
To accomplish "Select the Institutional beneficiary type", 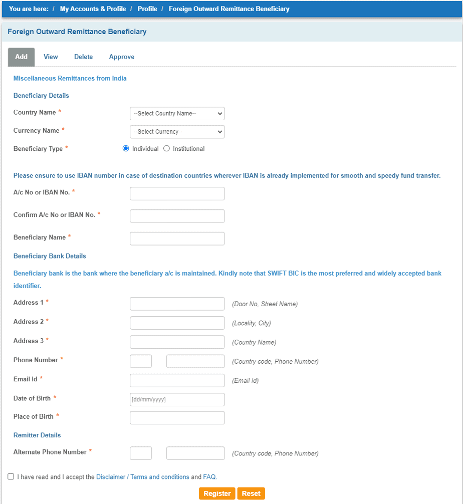I will point(166,148).
